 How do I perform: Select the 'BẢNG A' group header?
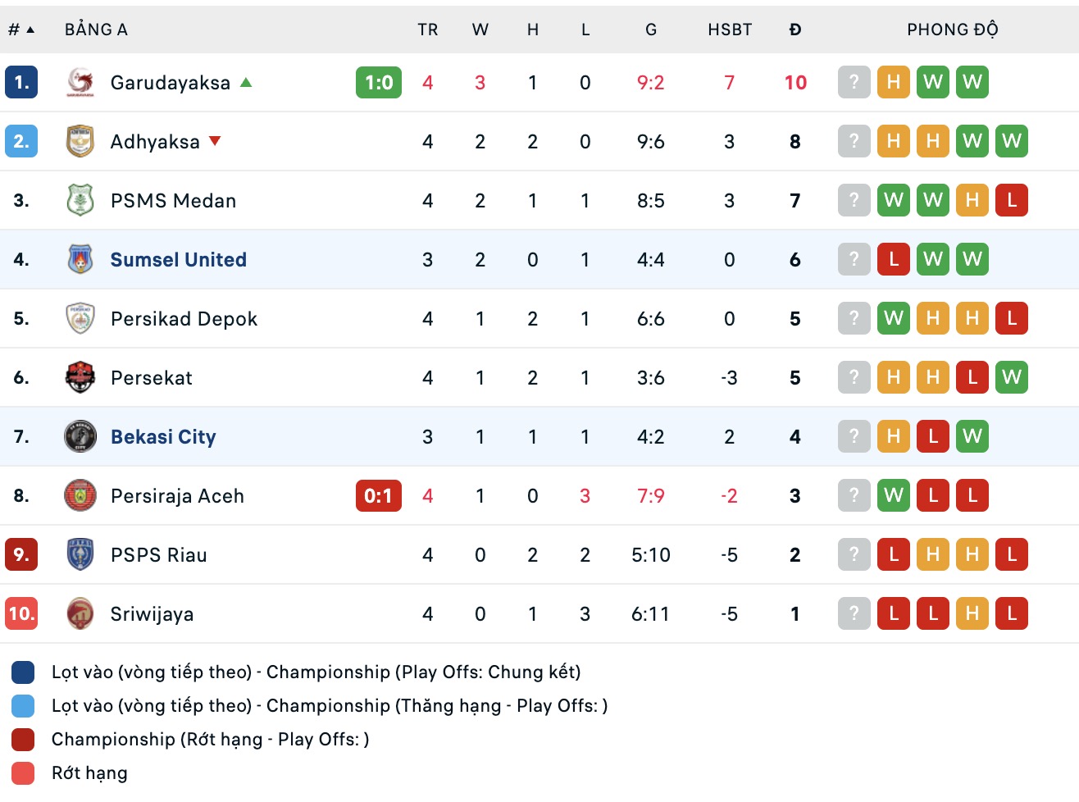coord(96,29)
